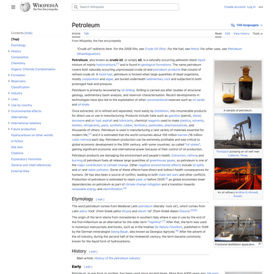Switch to the Article tab
274x274 pixels.
click(x=76, y=34)
